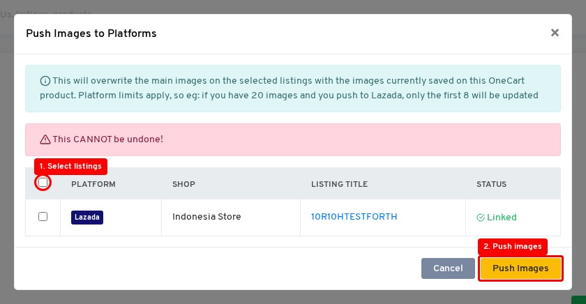Open the 10R10HTESTFORTH listing link
Image resolution: width=586 pixels, height=304 pixels.
click(x=354, y=217)
